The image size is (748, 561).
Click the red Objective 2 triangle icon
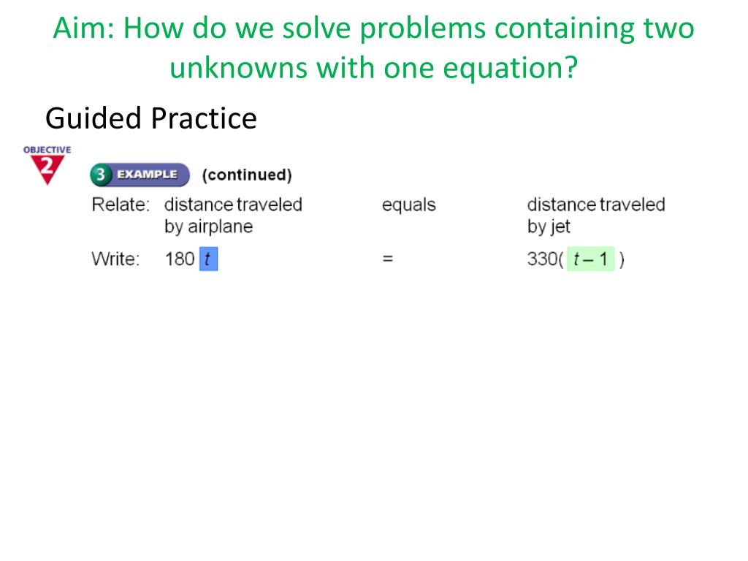tap(47, 169)
